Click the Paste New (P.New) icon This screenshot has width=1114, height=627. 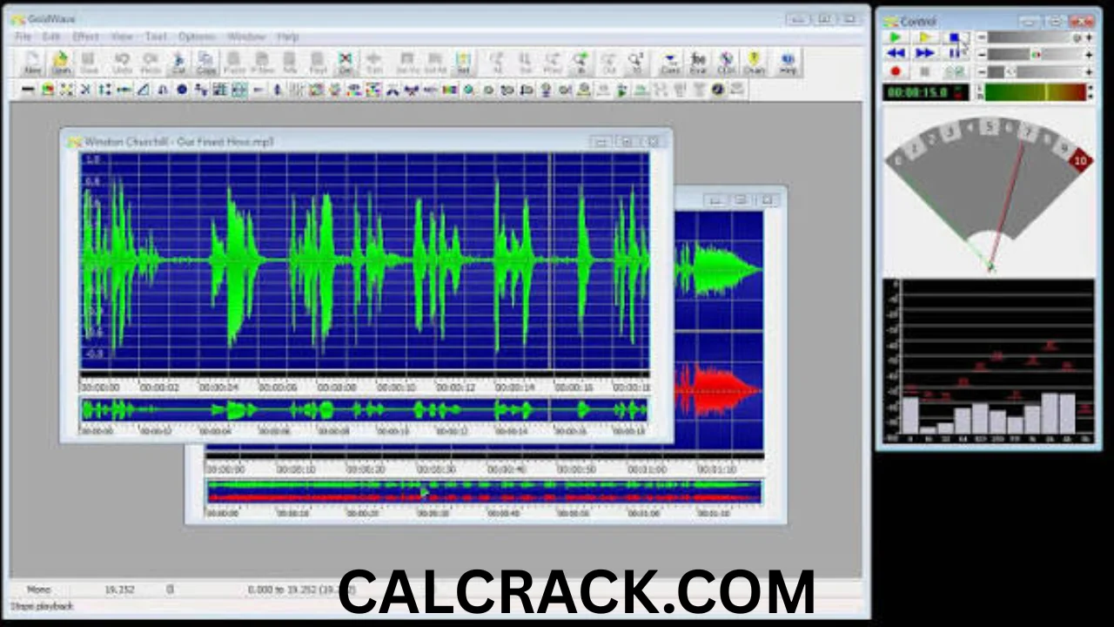262,63
